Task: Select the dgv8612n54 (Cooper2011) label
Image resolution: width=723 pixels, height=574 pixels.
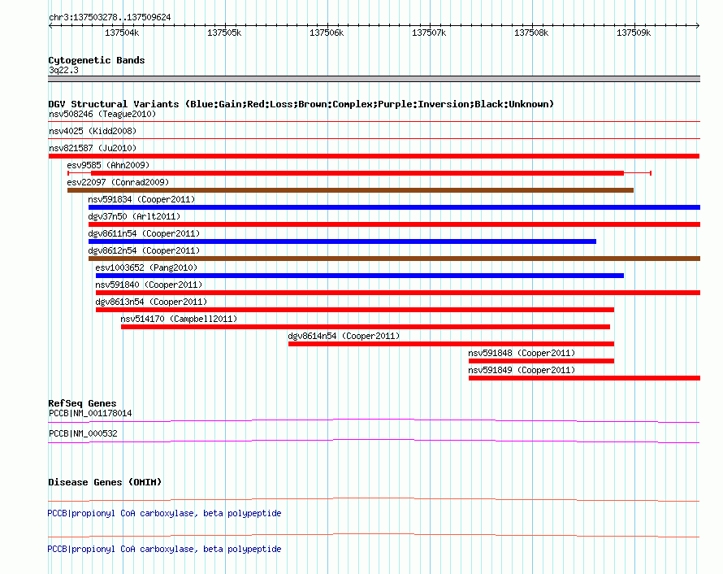Action: 144,250
